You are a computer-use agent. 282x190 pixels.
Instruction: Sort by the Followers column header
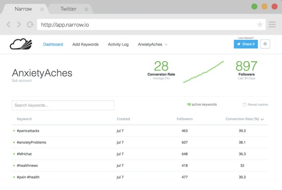[185, 119]
